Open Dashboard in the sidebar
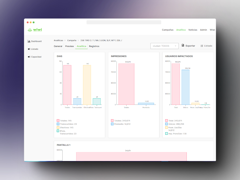This screenshot has height=180, width=240. pos(36,41)
